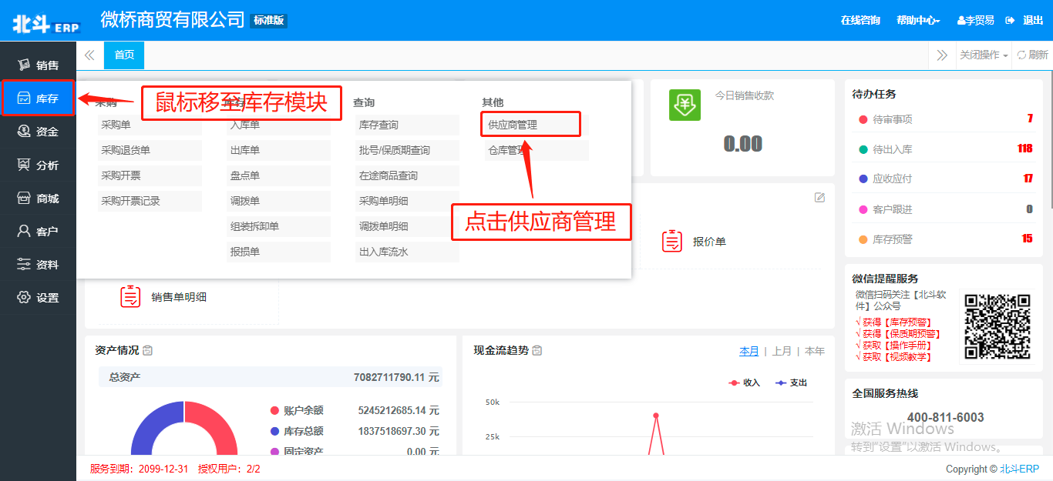Switch to the 首页 tab
The image size is (1053, 481).
point(124,55)
